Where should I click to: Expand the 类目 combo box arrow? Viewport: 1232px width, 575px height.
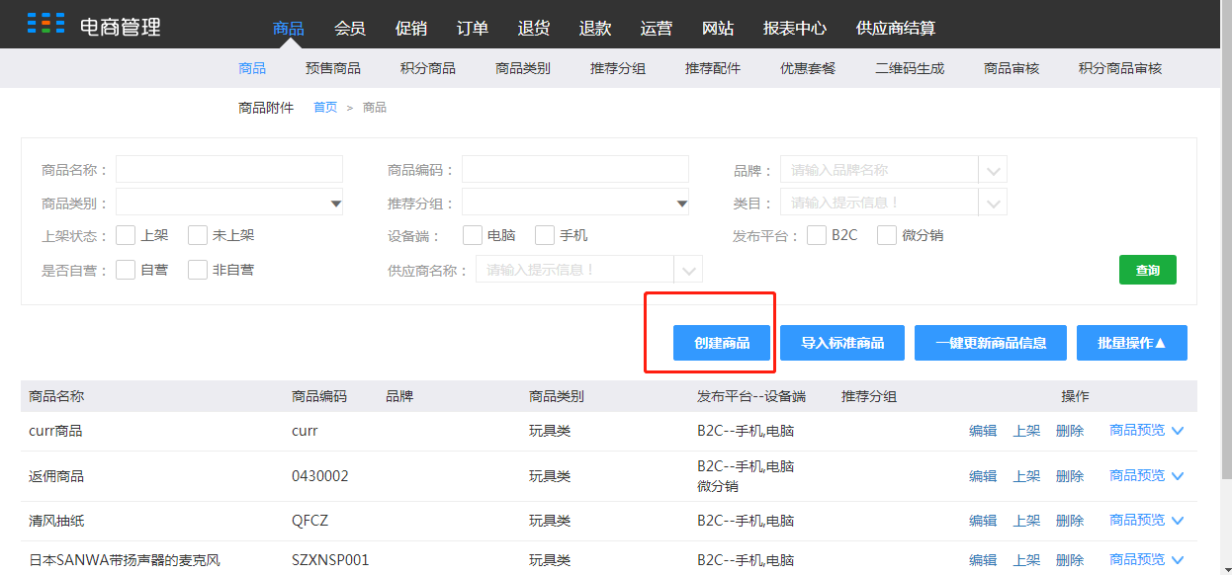click(x=993, y=203)
